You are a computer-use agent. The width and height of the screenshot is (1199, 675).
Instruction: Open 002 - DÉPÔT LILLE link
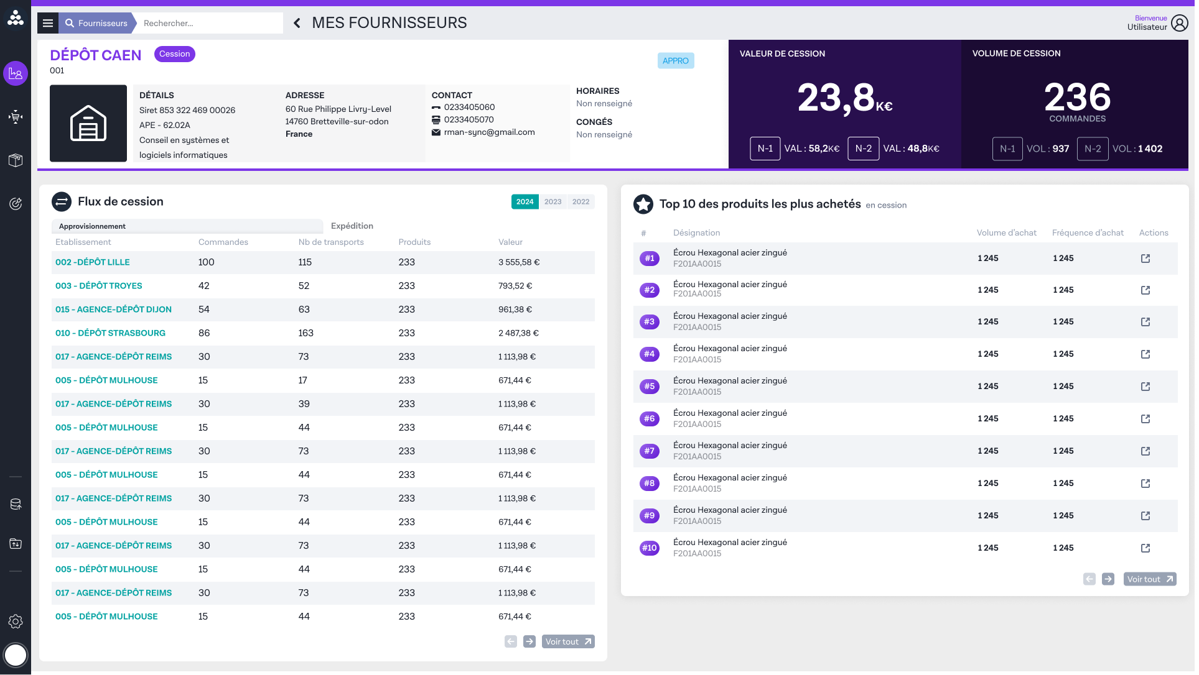(x=93, y=262)
